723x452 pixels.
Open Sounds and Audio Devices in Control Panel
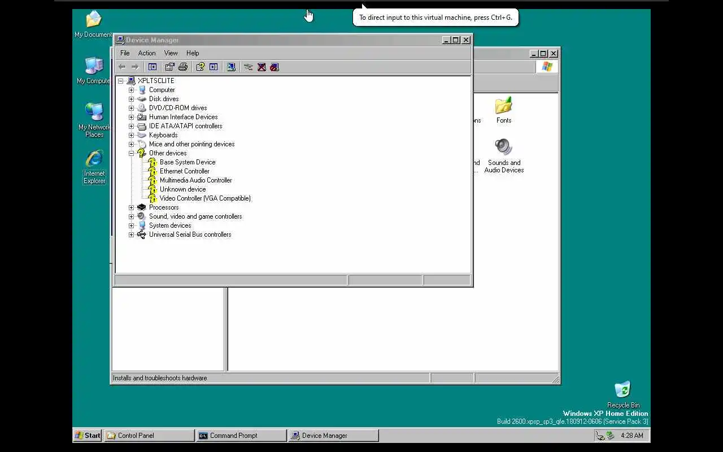click(504, 156)
